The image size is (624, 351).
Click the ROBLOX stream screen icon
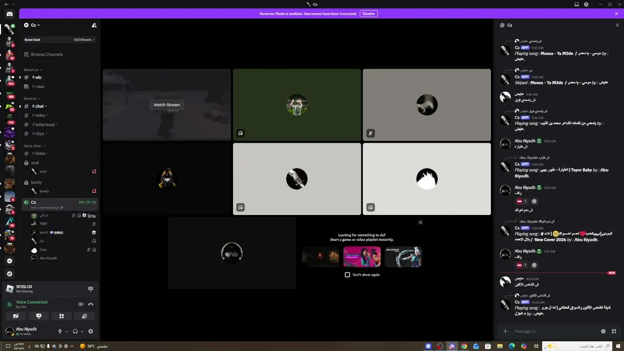pos(91,289)
